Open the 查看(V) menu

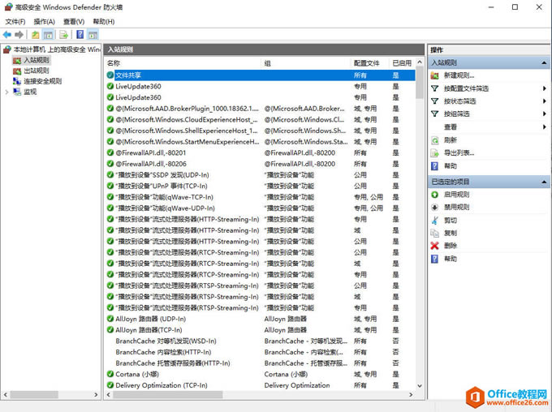pyautogui.click(x=74, y=21)
